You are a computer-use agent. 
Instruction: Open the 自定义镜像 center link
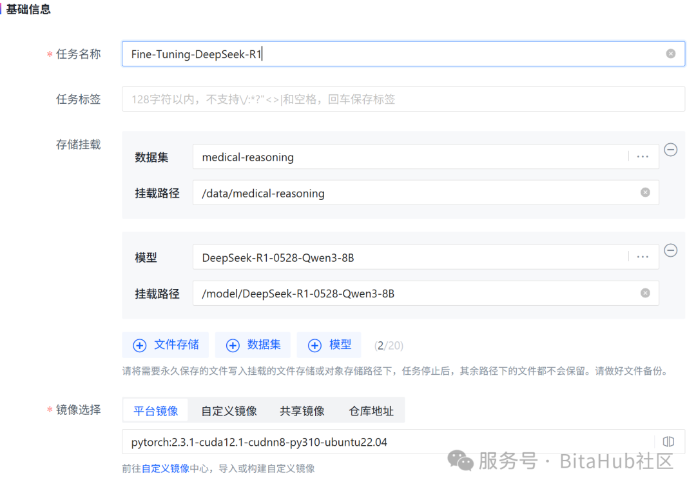[165, 468]
